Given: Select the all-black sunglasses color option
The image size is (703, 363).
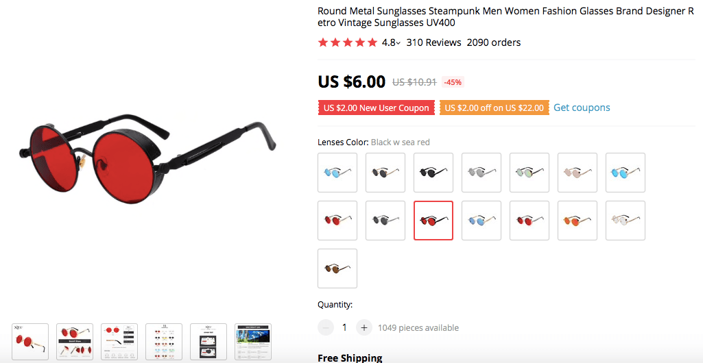Looking at the screenshot, I should [x=433, y=173].
